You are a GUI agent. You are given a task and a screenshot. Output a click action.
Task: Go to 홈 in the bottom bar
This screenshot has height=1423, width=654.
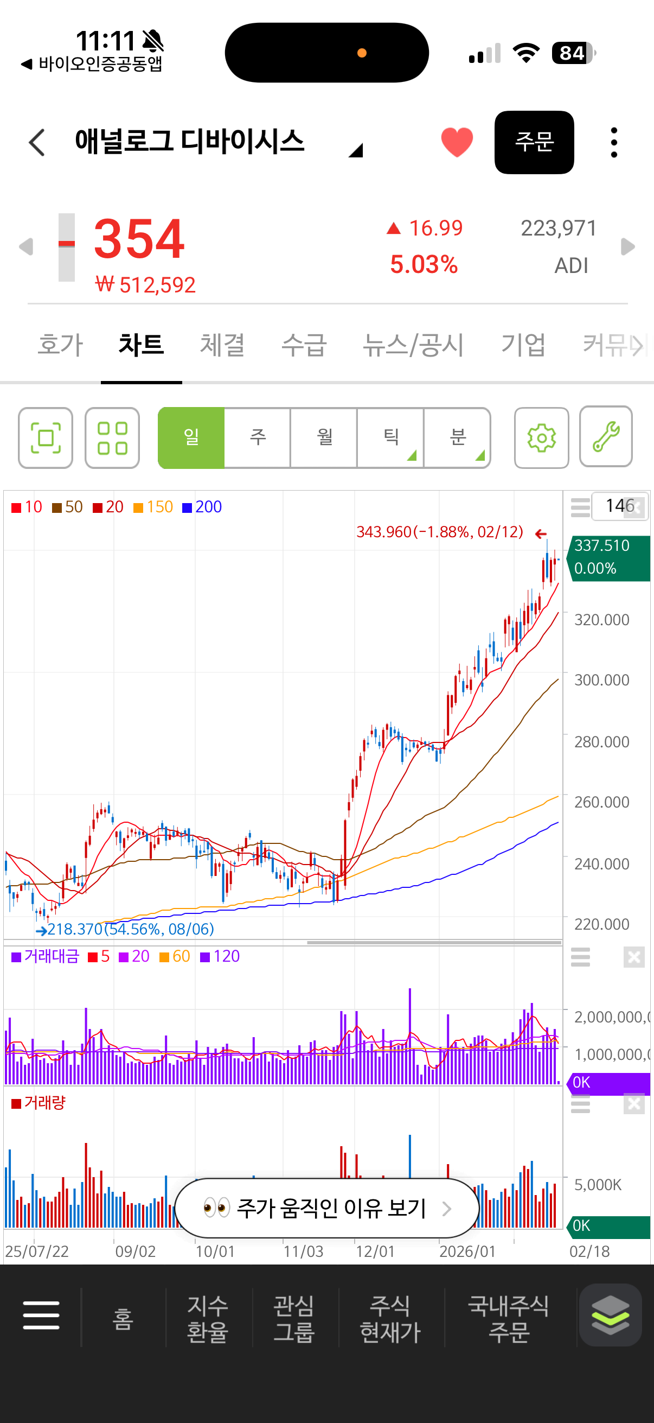click(123, 1319)
